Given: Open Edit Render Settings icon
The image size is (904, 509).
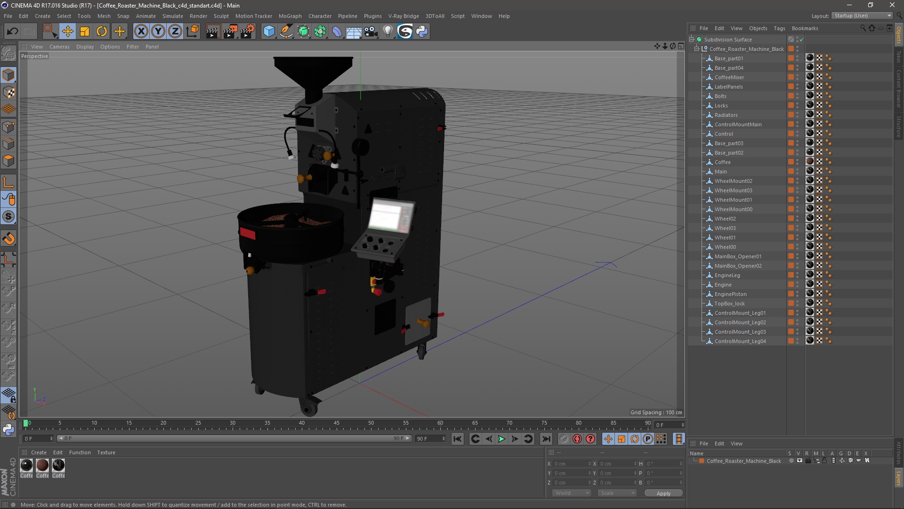Looking at the screenshot, I should point(248,32).
